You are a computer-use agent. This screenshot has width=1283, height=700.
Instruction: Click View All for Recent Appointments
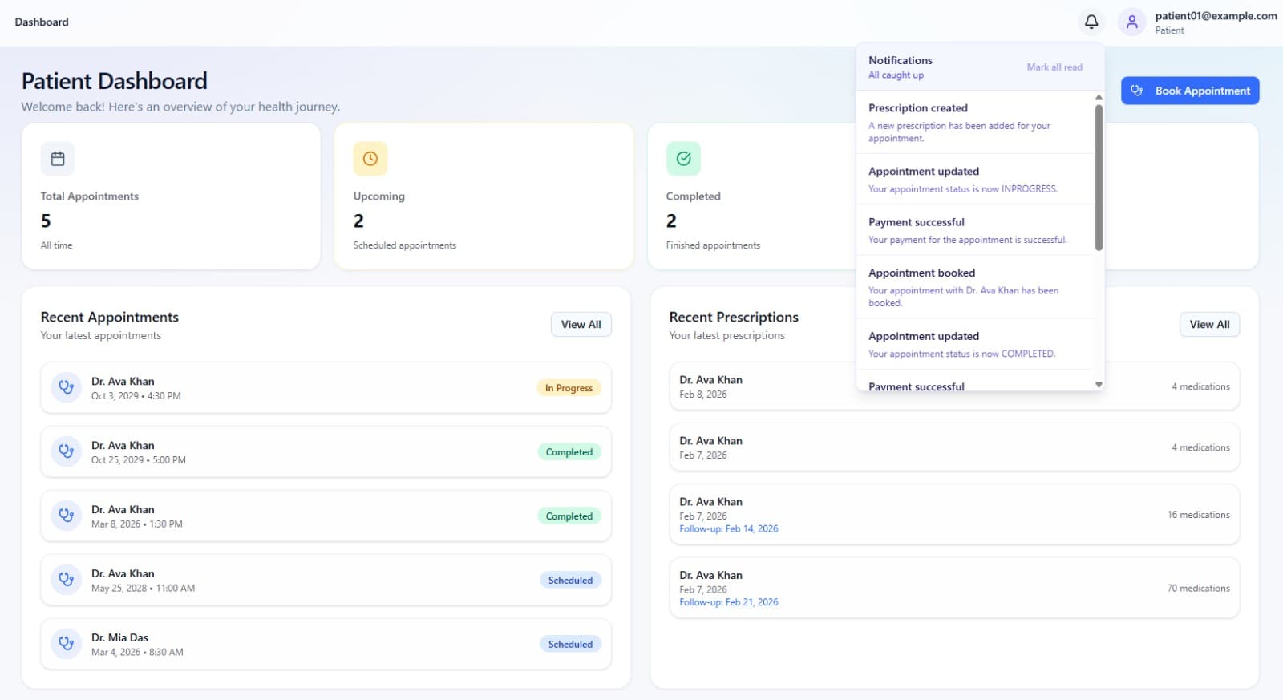pos(581,325)
